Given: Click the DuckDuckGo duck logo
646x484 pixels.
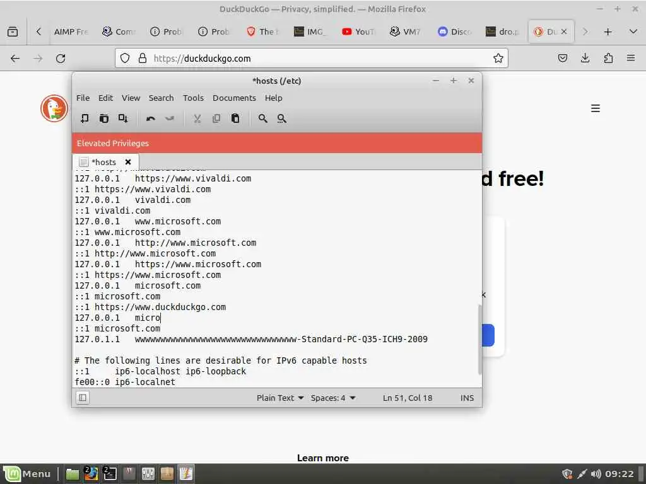Looking at the screenshot, I should [54, 108].
